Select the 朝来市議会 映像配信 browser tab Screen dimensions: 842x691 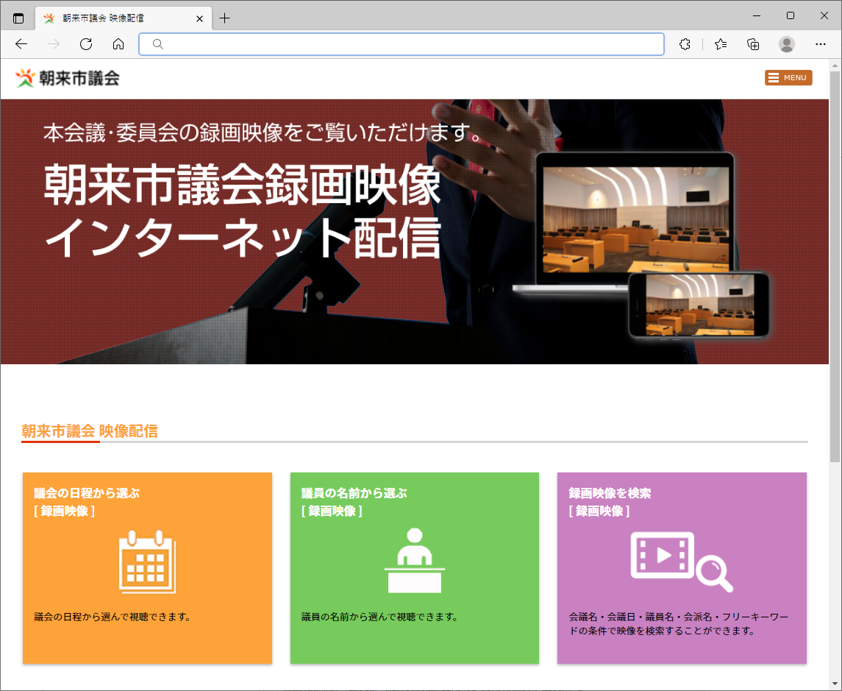pyautogui.click(x=124, y=18)
